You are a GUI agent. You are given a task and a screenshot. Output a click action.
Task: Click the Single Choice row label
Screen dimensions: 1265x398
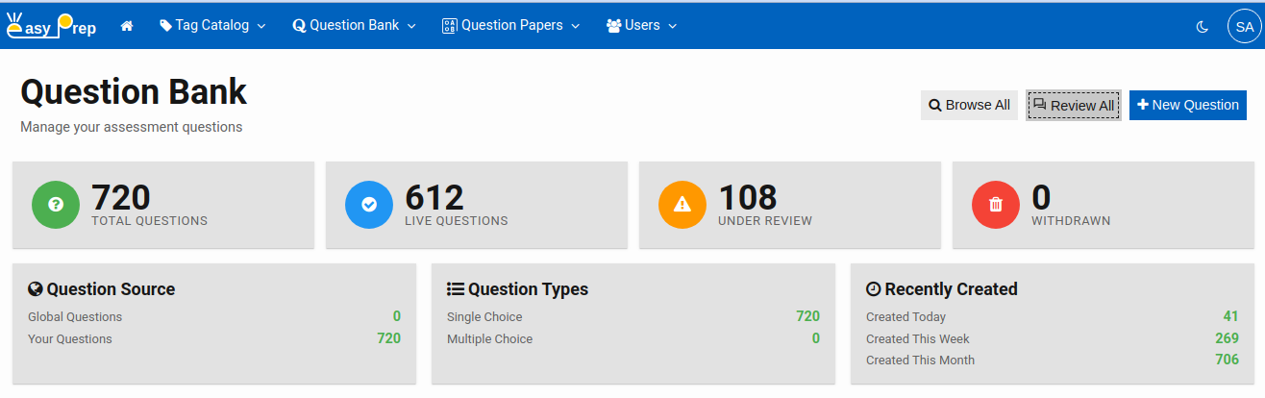[x=484, y=316]
